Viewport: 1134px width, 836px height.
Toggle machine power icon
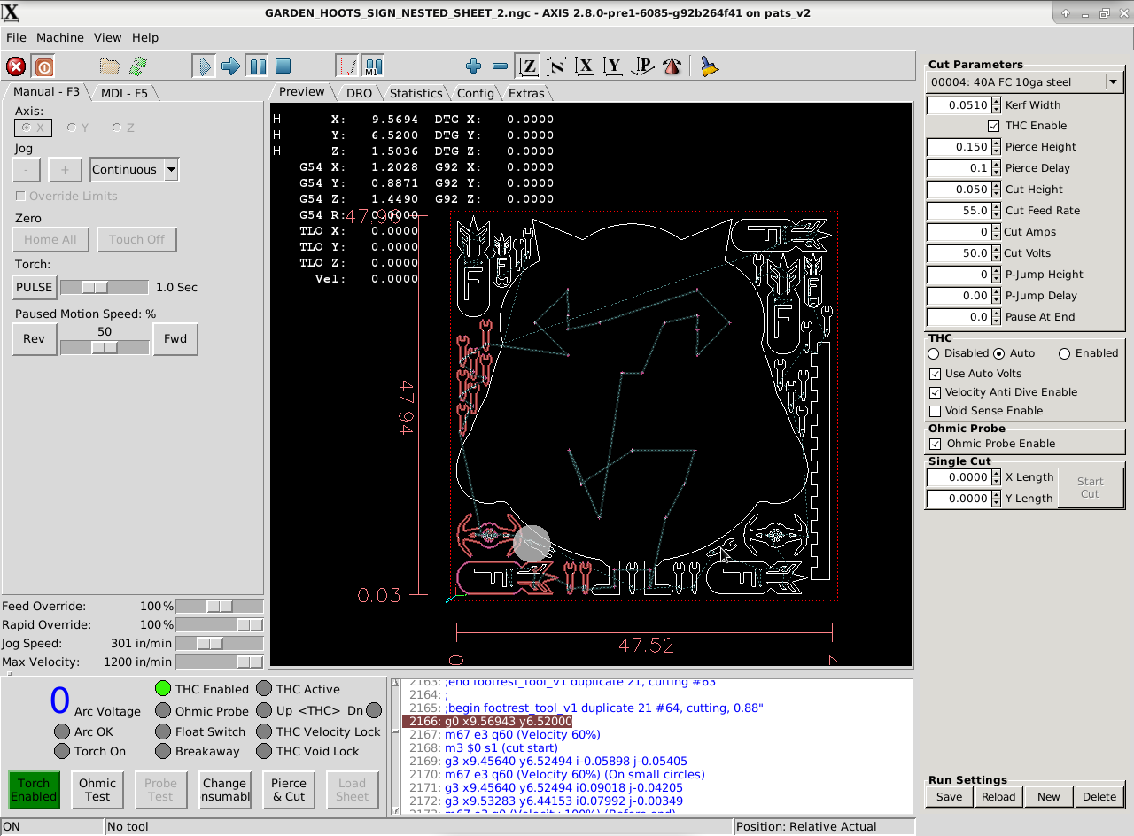[x=43, y=66]
